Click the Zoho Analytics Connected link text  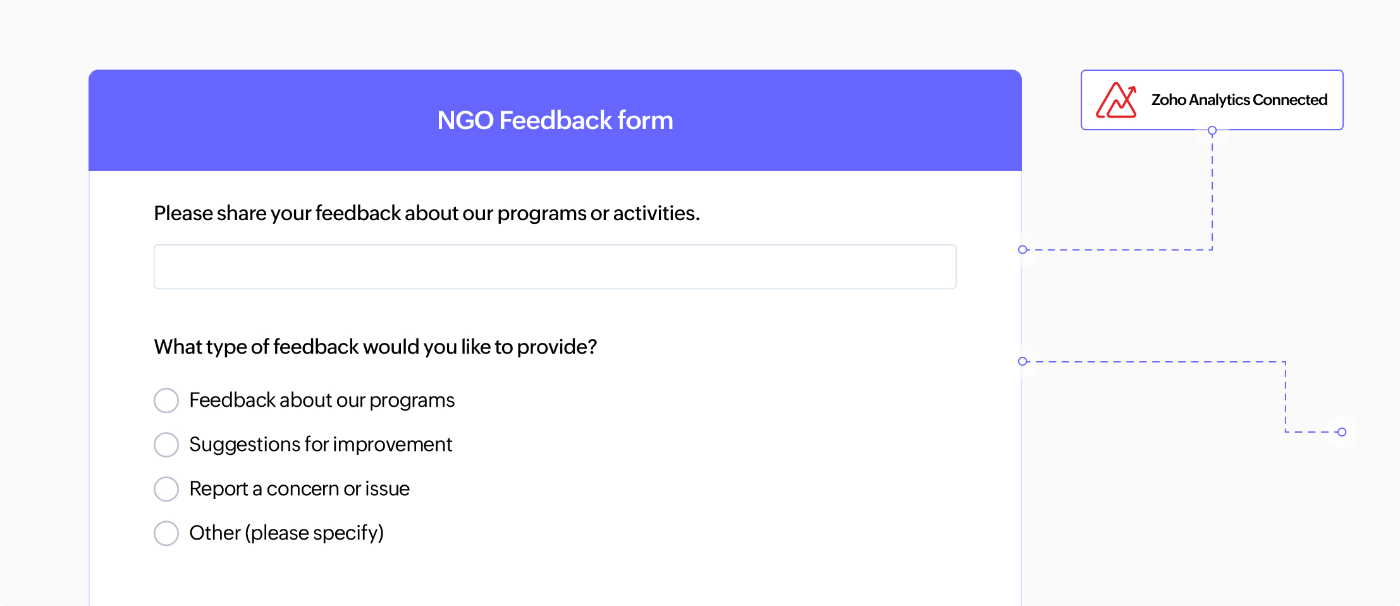[x=1239, y=99]
